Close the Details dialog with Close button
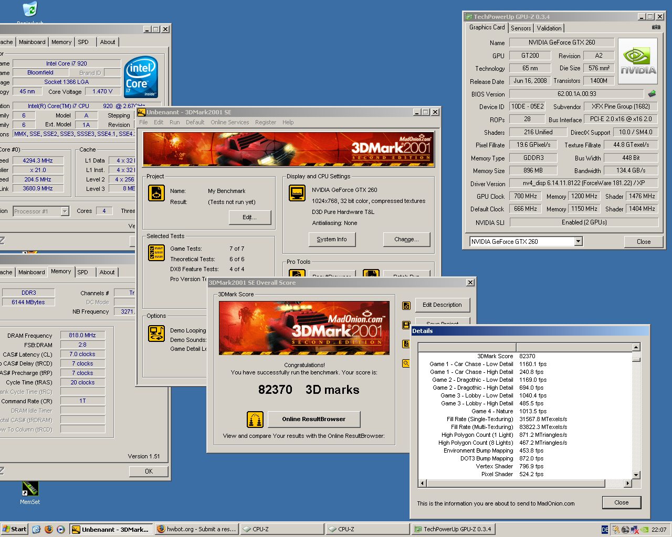Screen dimensions: 672x537 click(x=622, y=502)
